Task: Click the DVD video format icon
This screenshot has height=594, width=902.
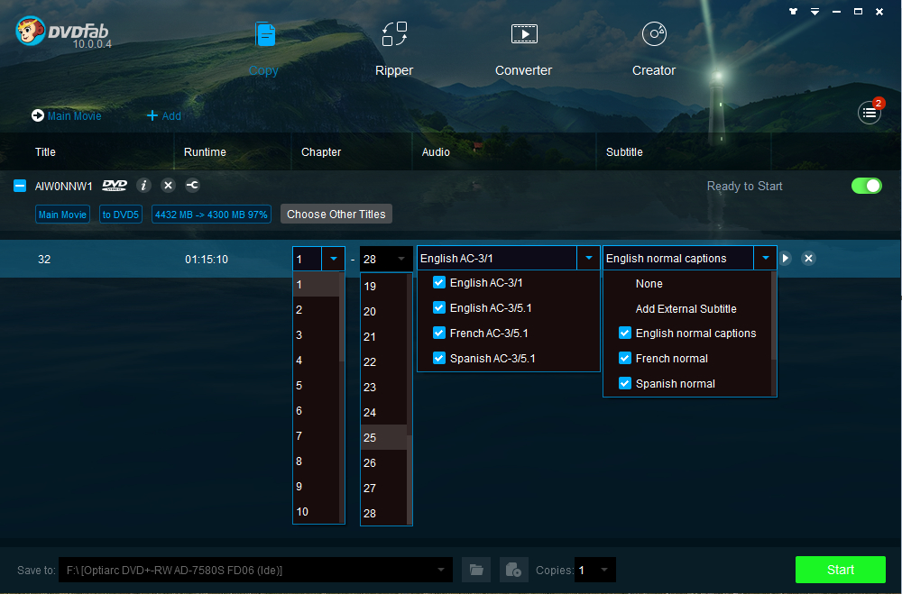Action: coord(115,185)
